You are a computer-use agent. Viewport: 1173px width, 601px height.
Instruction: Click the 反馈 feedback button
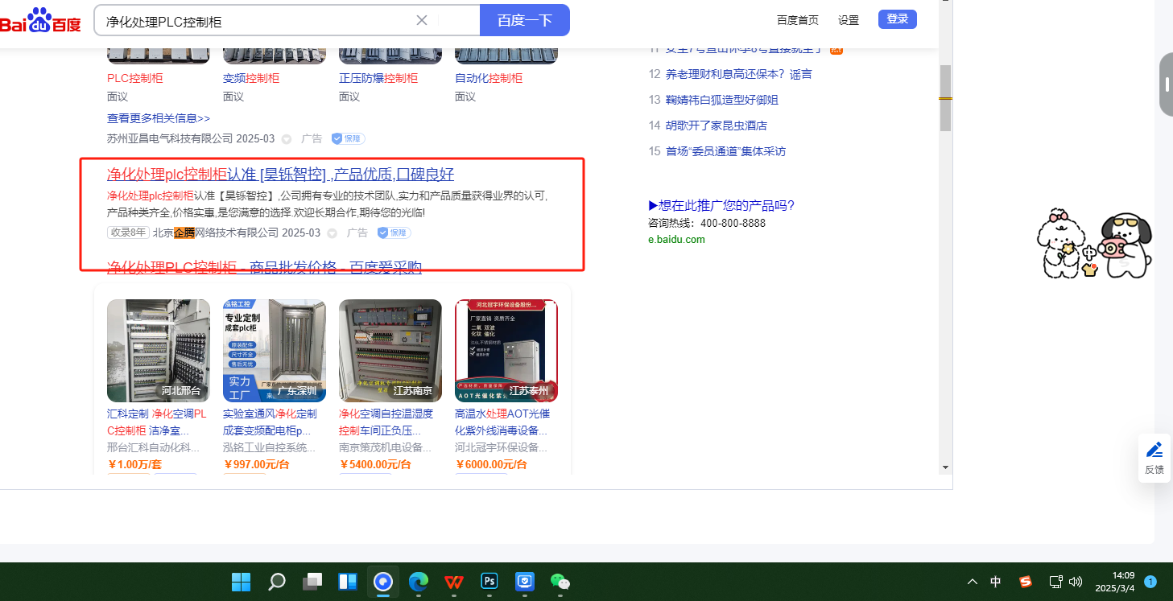point(1154,458)
